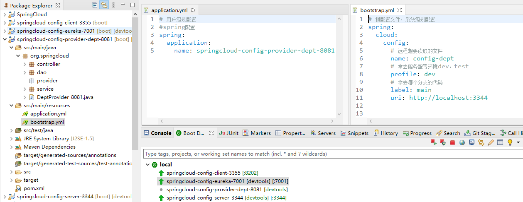
Task: Click the pencil edit icon in Boot Dashboard
Action: click(491, 142)
